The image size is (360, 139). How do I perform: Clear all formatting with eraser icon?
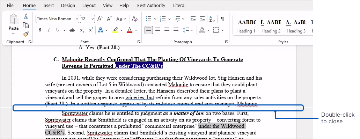pos(134,19)
